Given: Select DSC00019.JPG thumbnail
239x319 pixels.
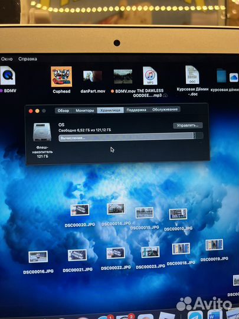Looking at the screenshot, I should tap(214, 245).
